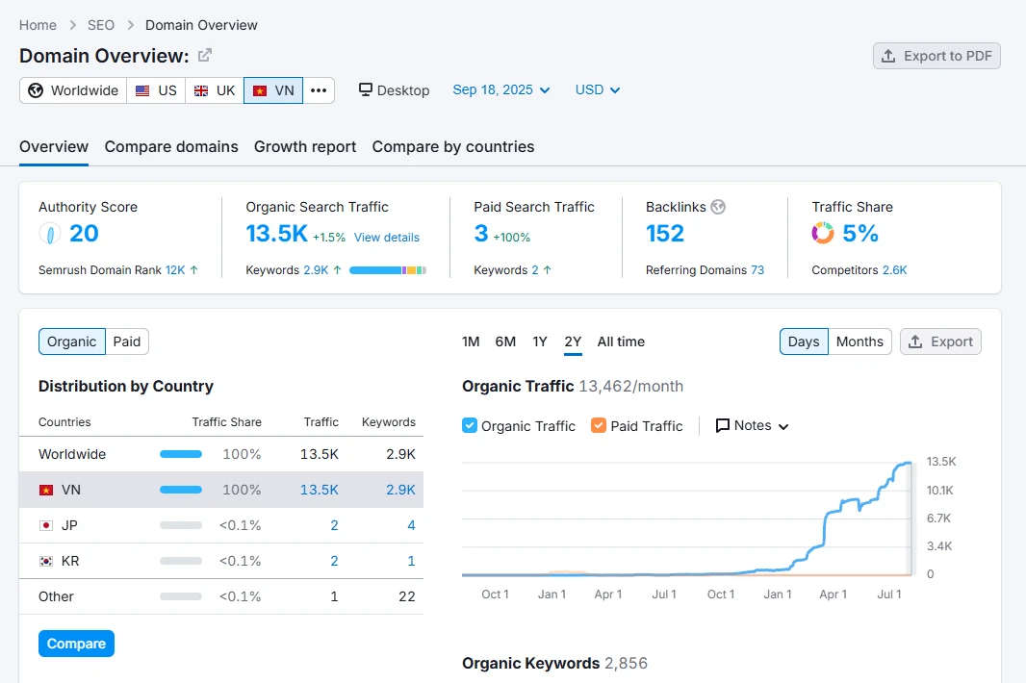Select the 1Y time range

point(540,341)
